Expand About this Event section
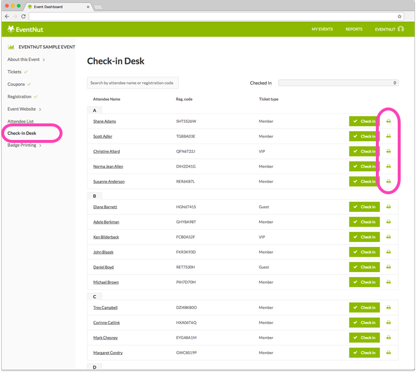The image size is (416, 372). (26, 60)
